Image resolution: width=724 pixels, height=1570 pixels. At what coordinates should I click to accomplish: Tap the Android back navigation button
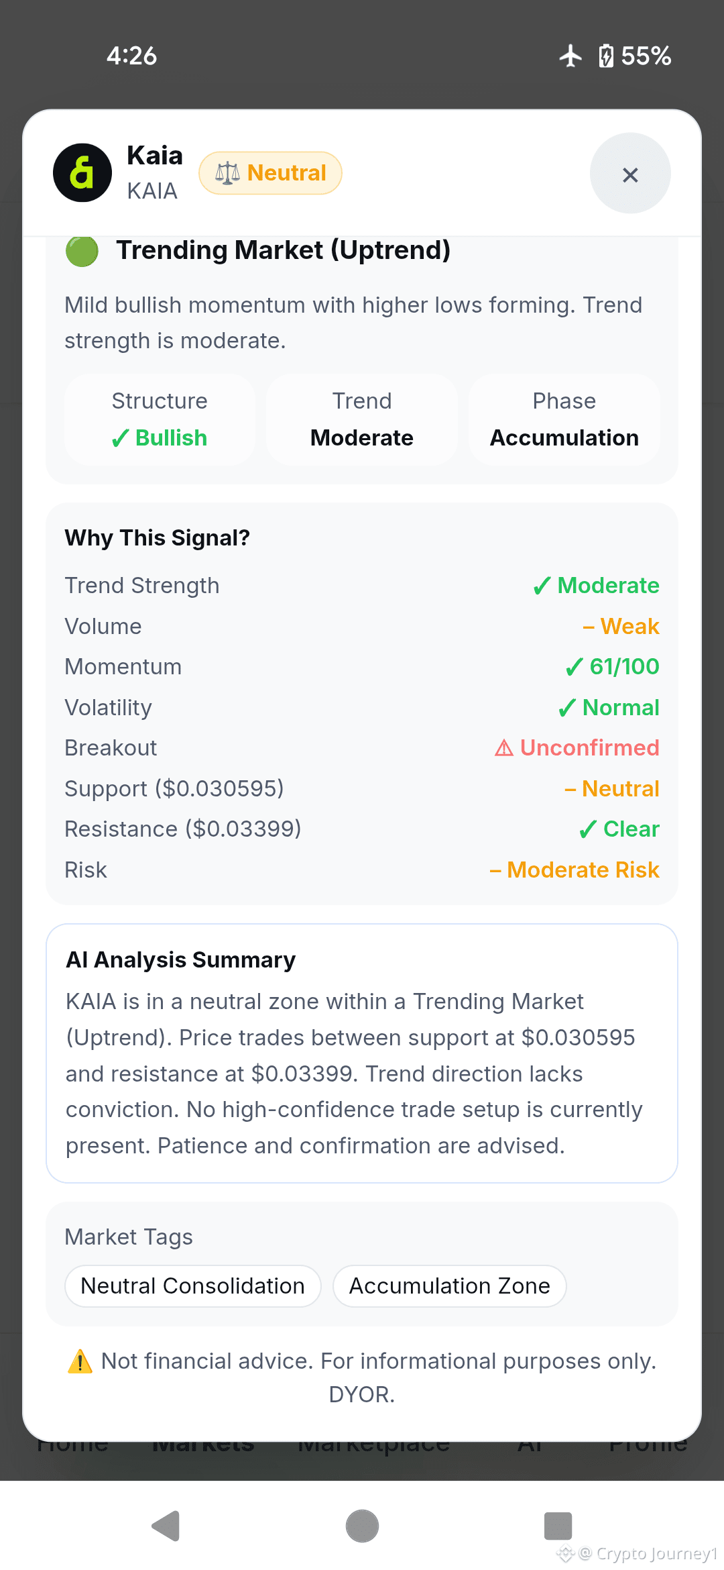tap(166, 1526)
